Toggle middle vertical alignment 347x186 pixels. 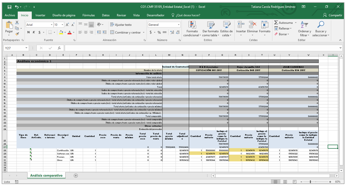click(x=86, y=25)
